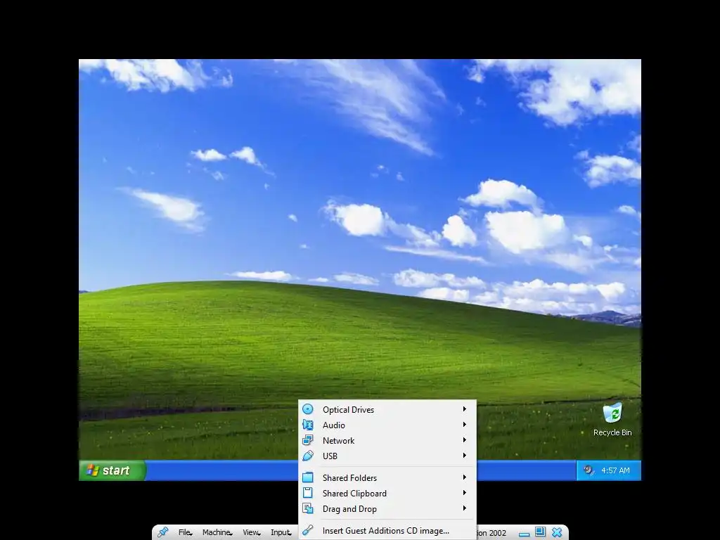Choose Insert Guest Additions CD image
This screenshot has height=540, width=720.
[x=387, y=530]
